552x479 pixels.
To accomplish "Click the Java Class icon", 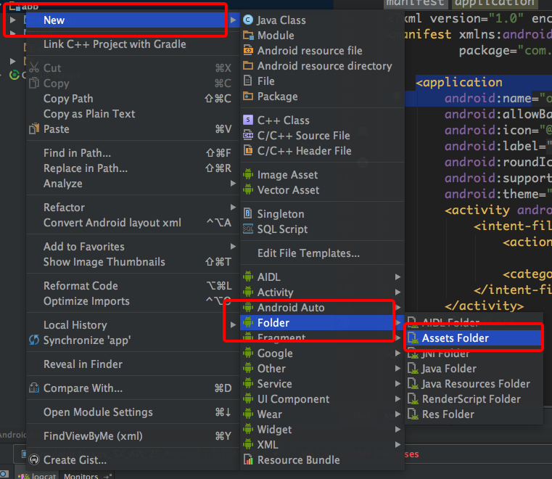I will pos(248,20).
